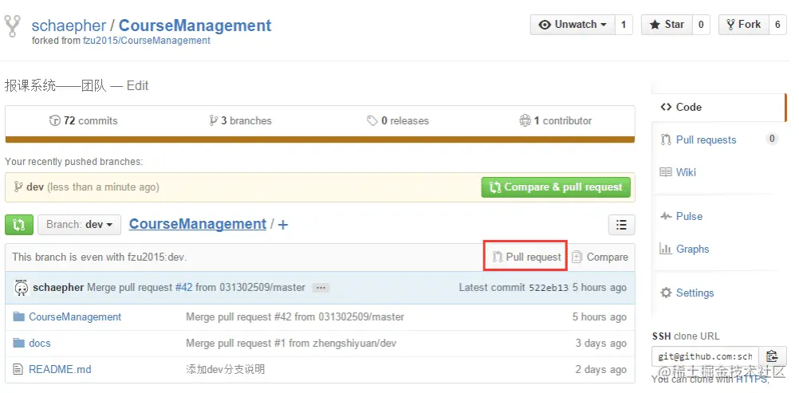The image size is (799, 393).
Task: Click the Pull request link in branch bar
Action: pos(526,257)
